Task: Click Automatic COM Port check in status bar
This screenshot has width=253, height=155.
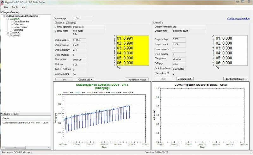Action: pos(17,152)
